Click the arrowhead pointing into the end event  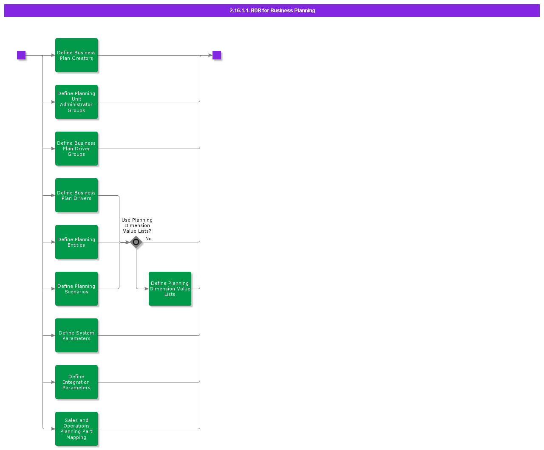pos(210,55)
